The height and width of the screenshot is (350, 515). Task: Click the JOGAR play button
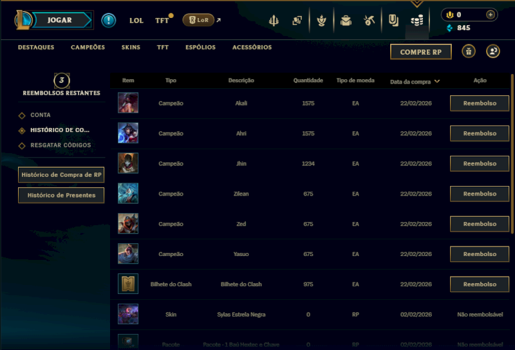[60, 20]
